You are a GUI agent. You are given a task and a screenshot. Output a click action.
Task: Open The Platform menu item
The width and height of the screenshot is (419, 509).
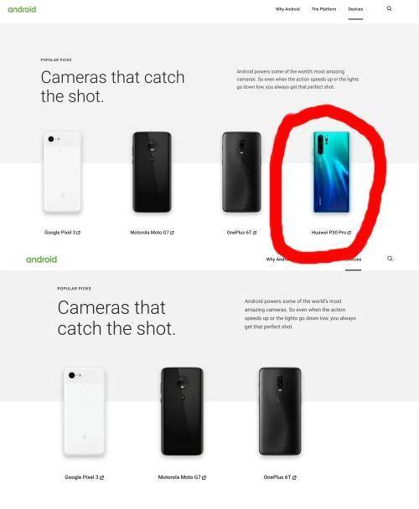(323, 9)
